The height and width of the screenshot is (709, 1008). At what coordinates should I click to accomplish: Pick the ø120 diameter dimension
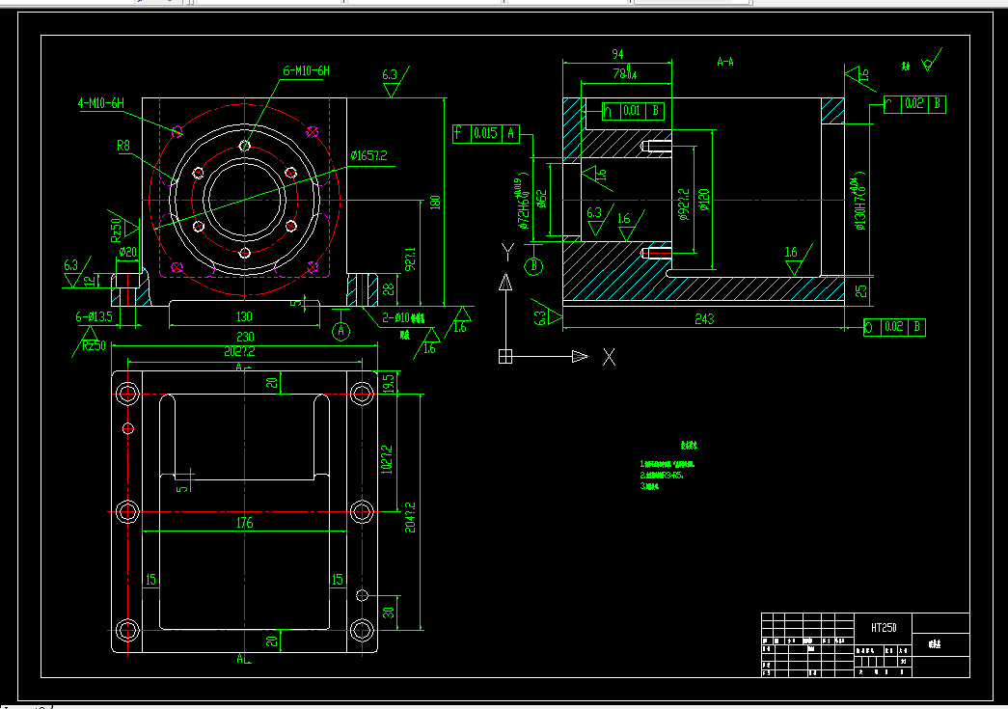pyautogui.click(x=704, y=200)
